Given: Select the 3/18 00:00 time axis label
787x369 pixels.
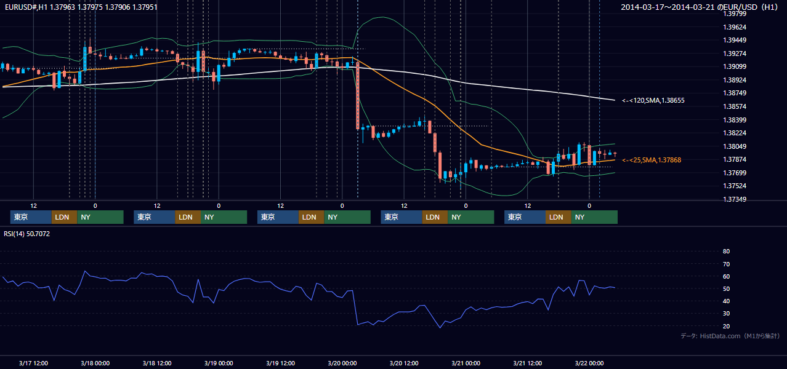Looking at the screenshot, I should [95, 363].
